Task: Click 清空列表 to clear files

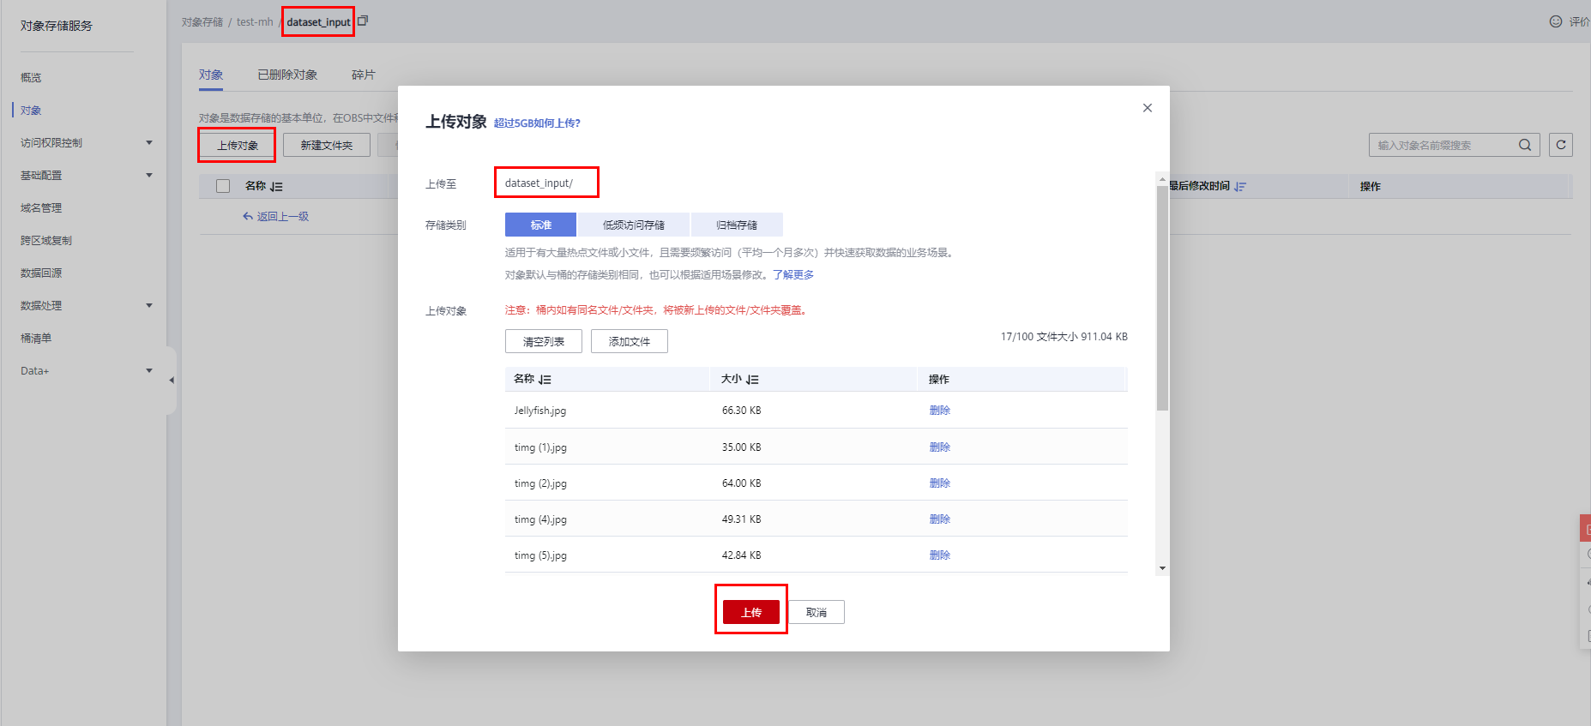Action: pyautogui.click(x=544, y=341)
